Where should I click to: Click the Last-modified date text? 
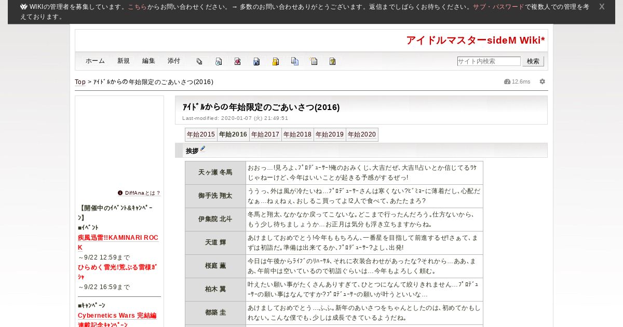tap(235, 118)
